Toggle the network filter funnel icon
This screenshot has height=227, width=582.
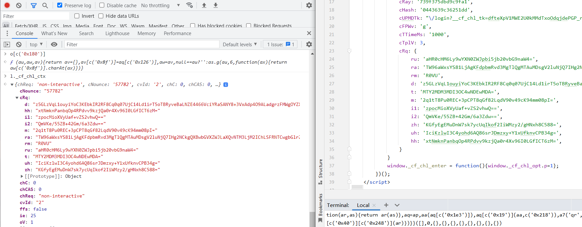click(34, 5)
